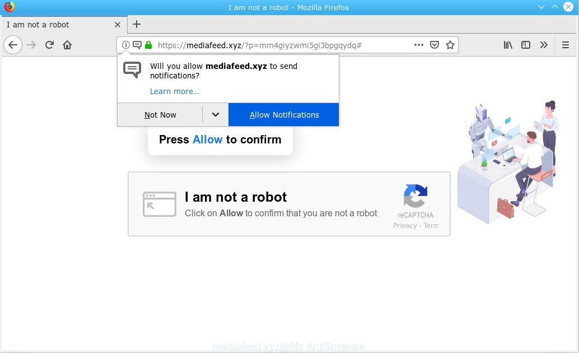Click the reCAPTCHA logo
This screenshot has height=353, width=579.
[415, 196]
